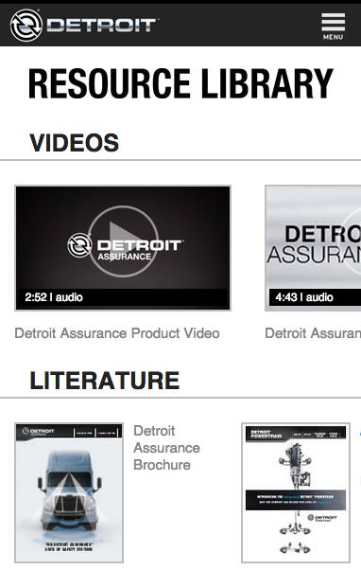Open the 4:43 audio video thumbnail
The width and height of the screenshot is (361, 588).
pos(313,248)
